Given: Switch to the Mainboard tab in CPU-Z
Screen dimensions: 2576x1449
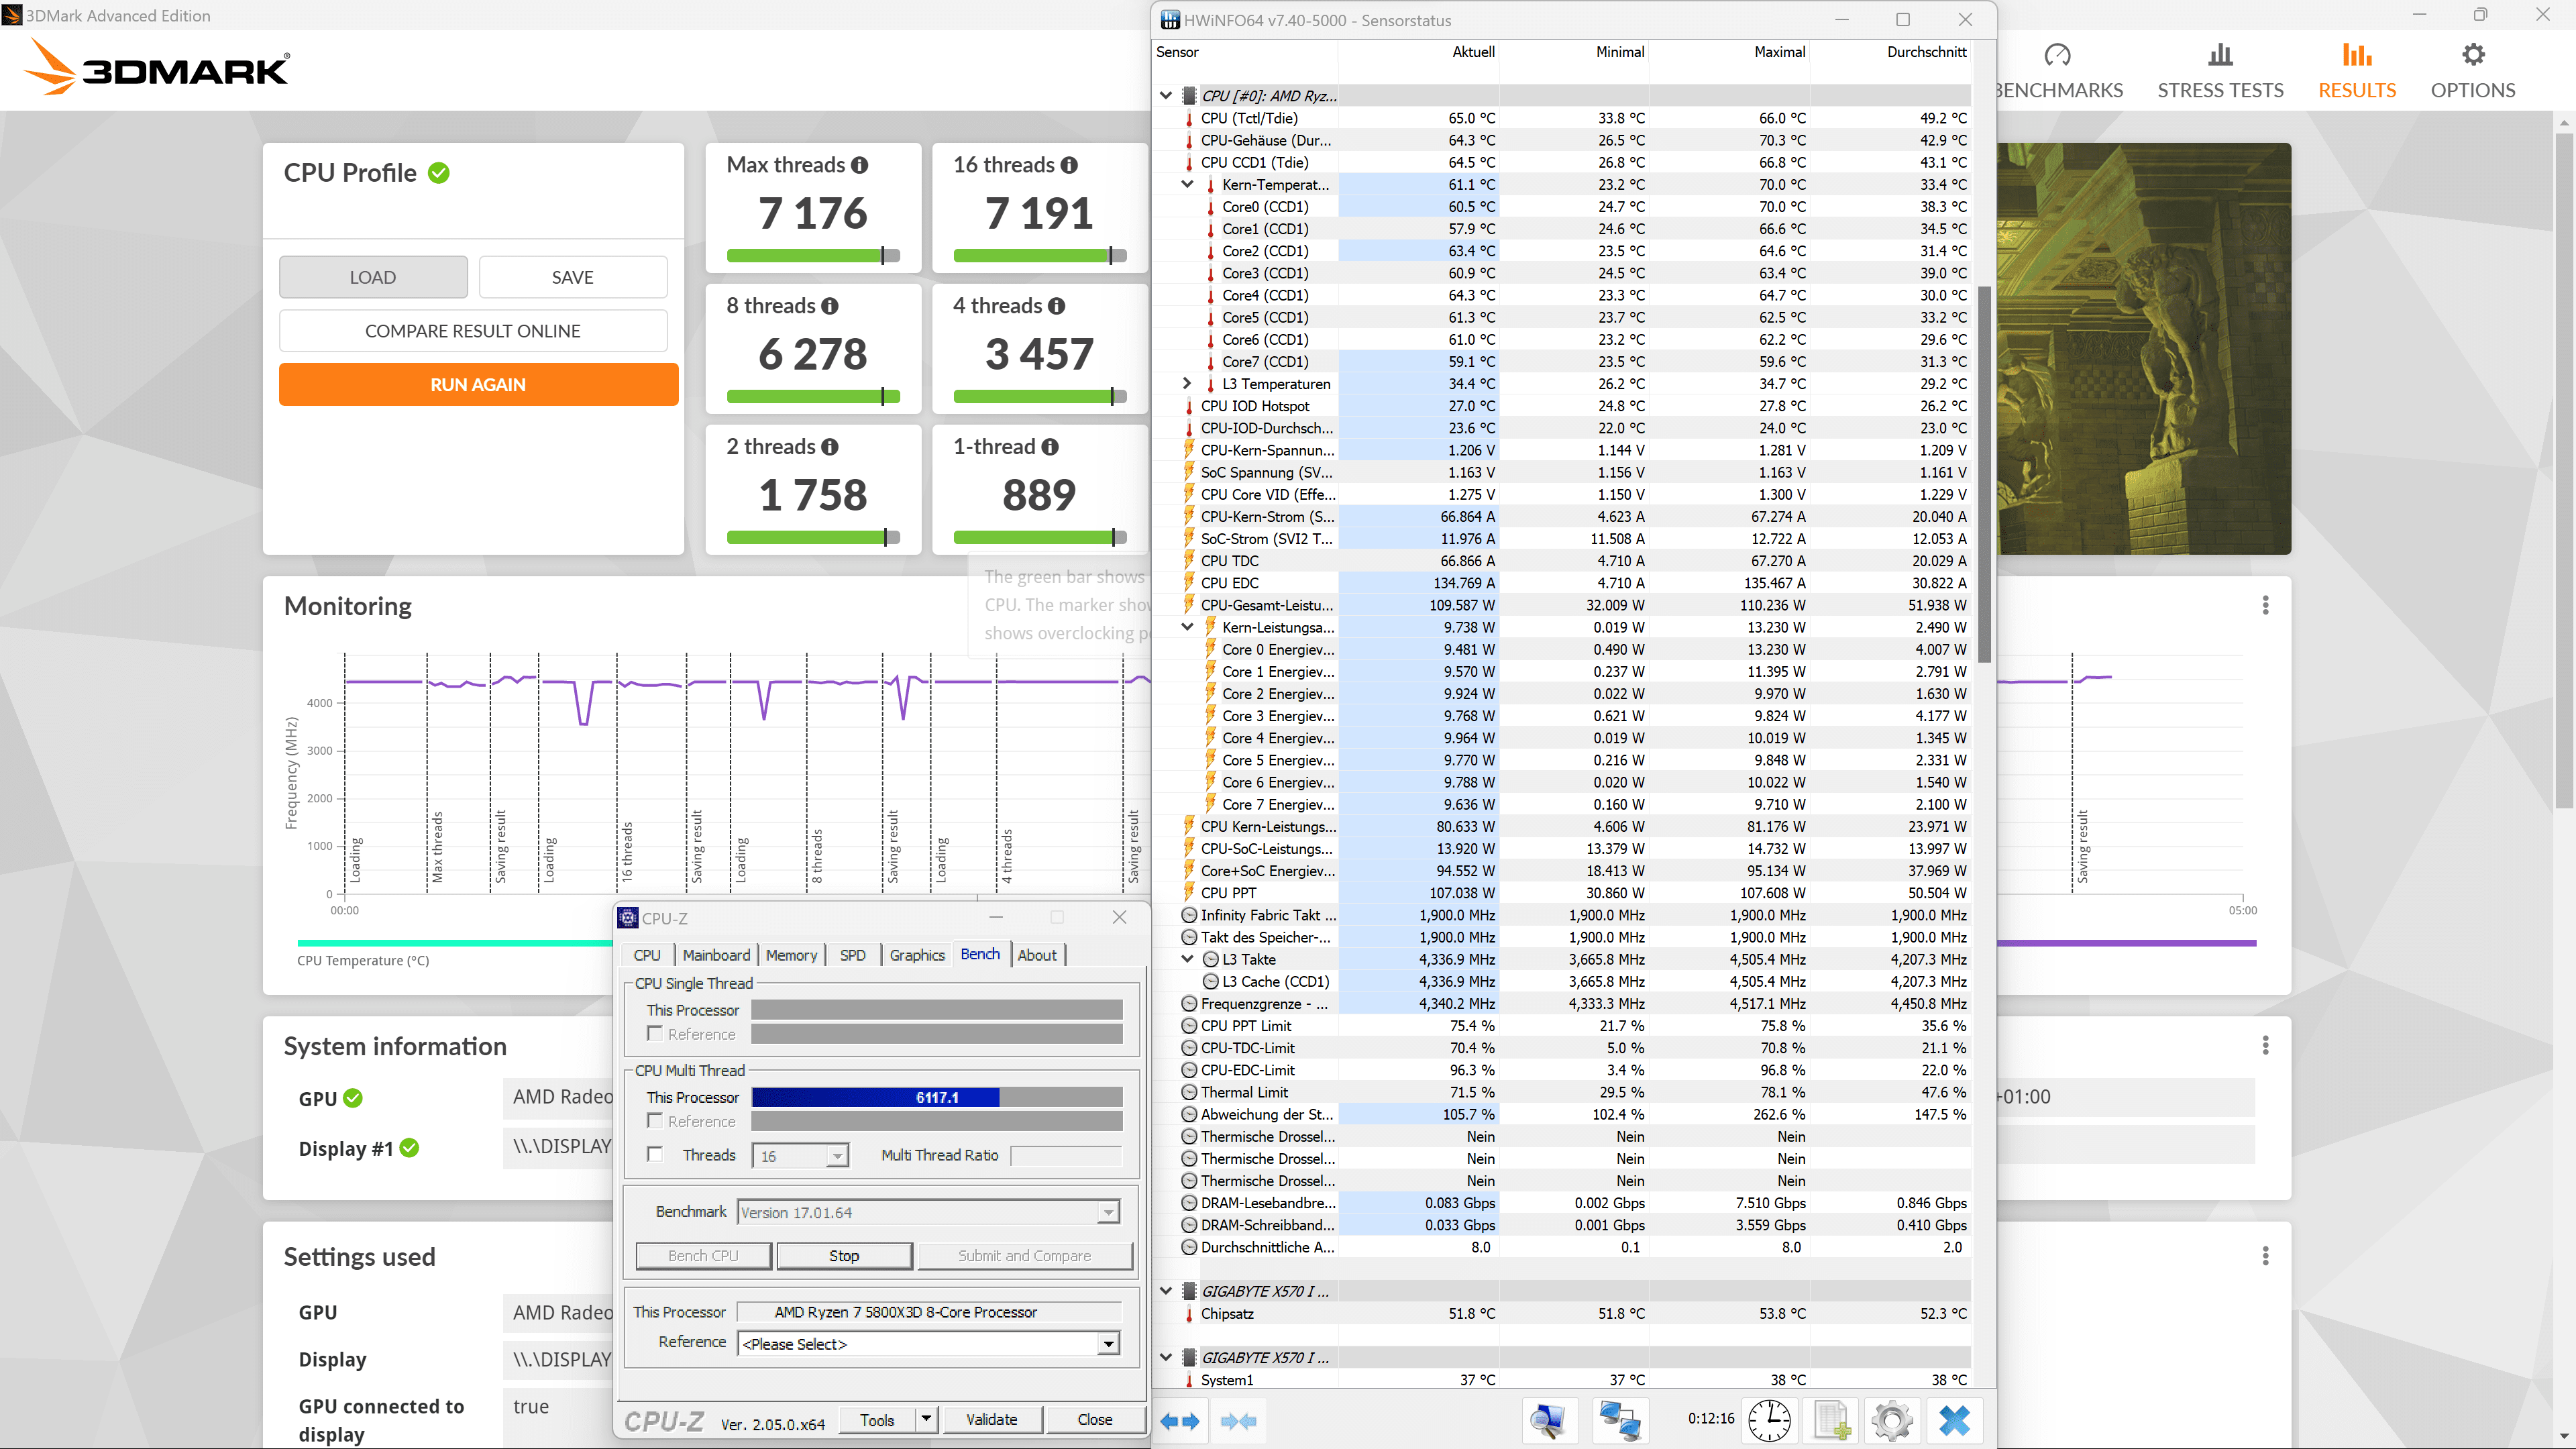Looking at the screenshot, I should point(716,955).
